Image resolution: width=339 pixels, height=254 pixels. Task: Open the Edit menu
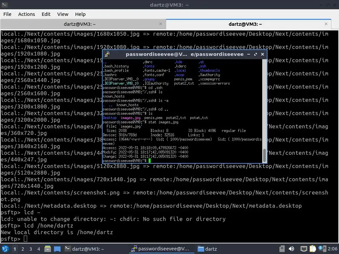[46, 14]
